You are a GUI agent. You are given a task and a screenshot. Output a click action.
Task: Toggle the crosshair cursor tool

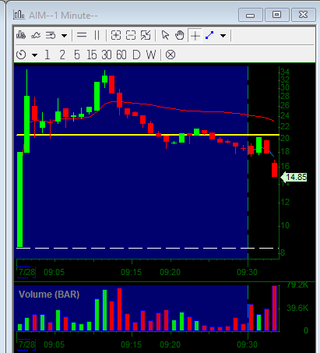(x=195, y=35)
